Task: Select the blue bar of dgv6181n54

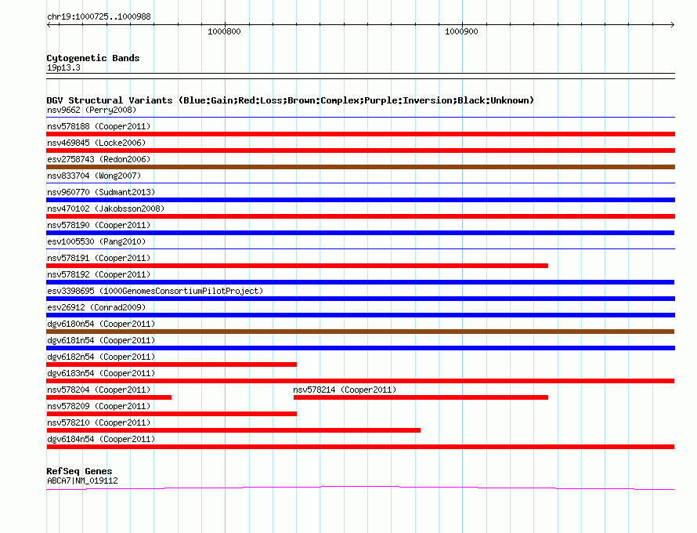Action: pos(360,348)
